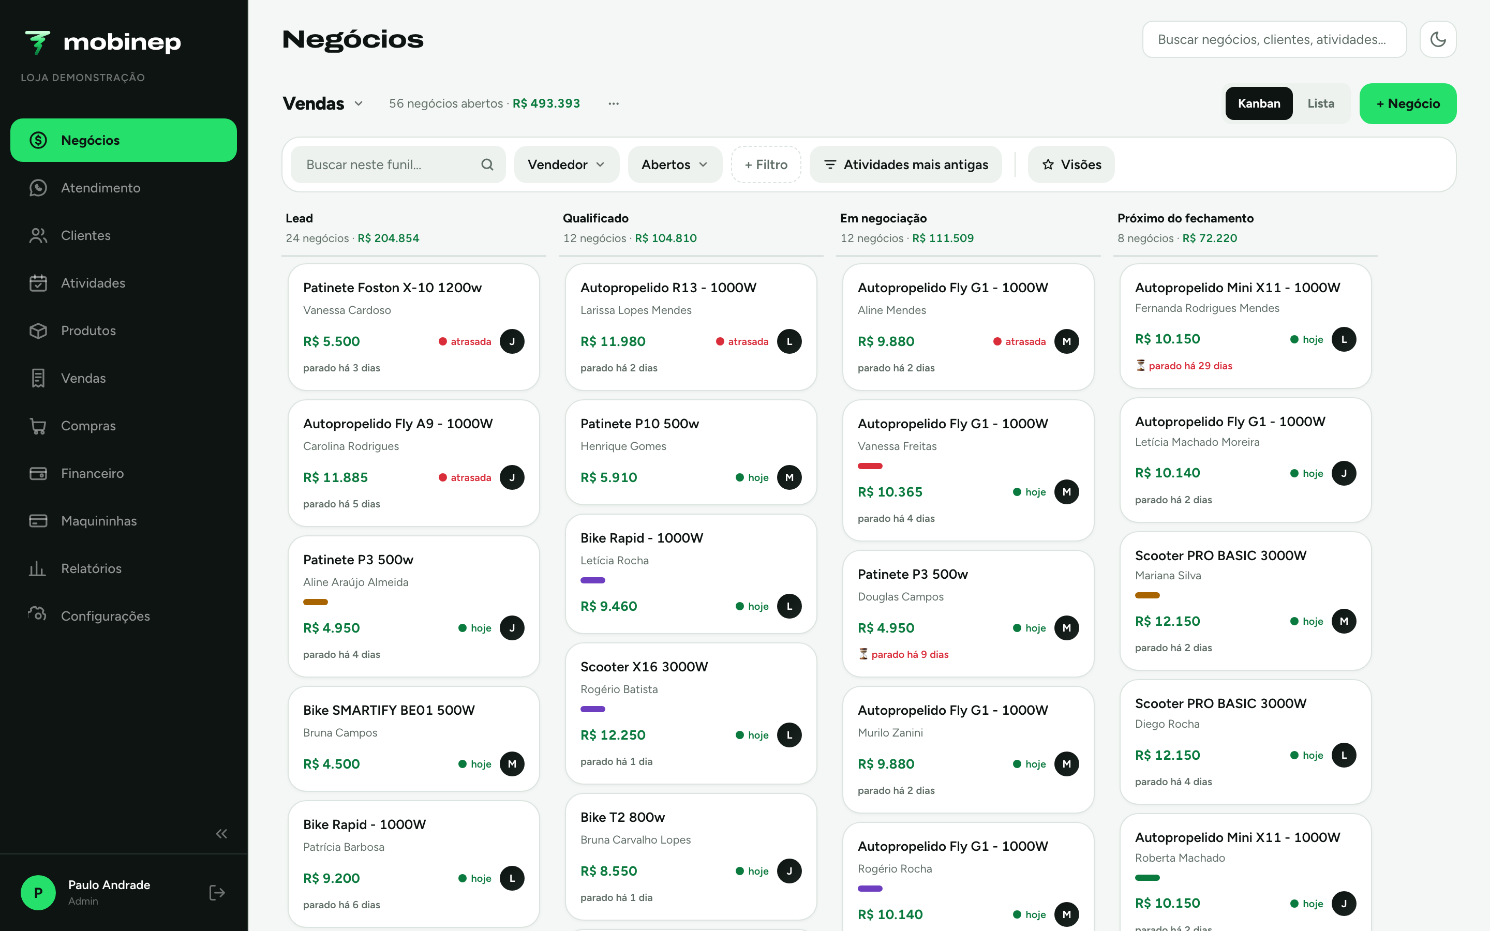This screenshot has height=931, width=1490.
Task: Click Qualificado column header
Action: click(x=595, y=218)
